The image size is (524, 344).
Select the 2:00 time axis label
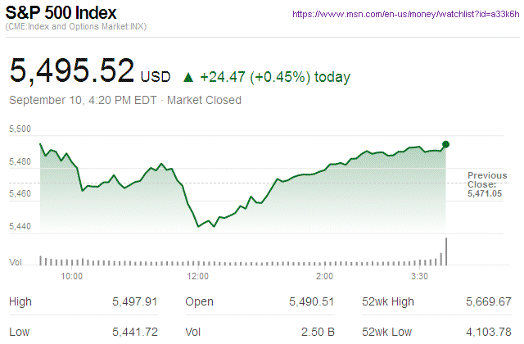pyautogui.click(x=323, y=276)
